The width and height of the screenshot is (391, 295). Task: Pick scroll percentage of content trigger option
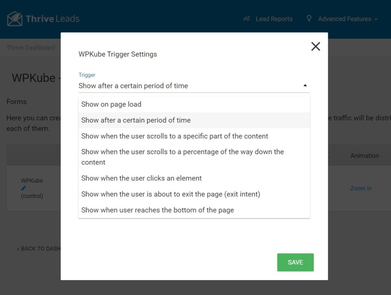[194, 157]
